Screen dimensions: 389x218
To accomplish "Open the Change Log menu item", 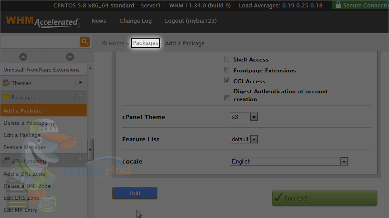I will pos(136,21).
